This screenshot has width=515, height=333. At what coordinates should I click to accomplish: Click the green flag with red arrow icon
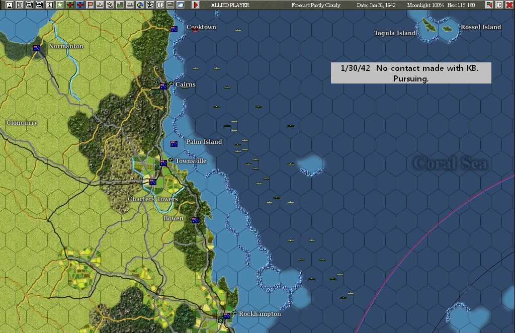point(489,5)
